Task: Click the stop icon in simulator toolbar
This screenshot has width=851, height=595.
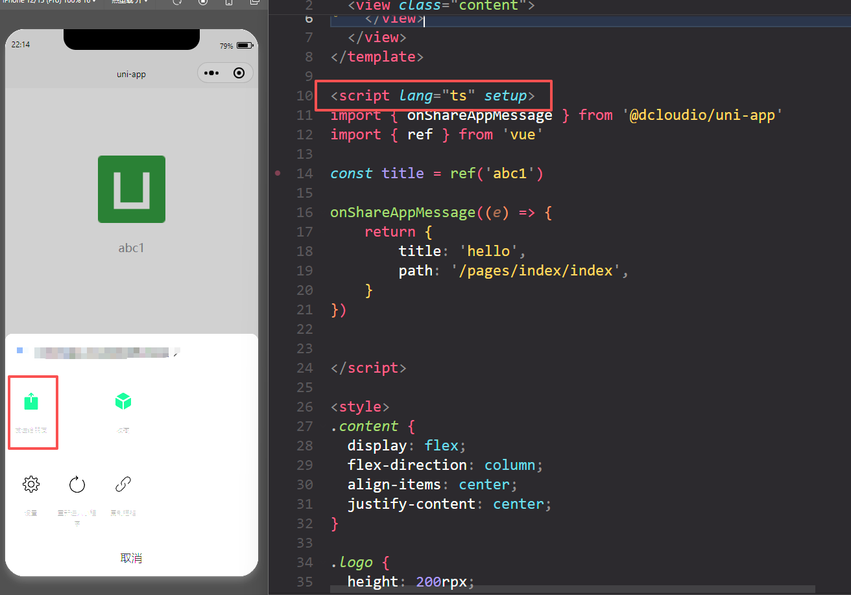Action: click(x=203, y=2)
